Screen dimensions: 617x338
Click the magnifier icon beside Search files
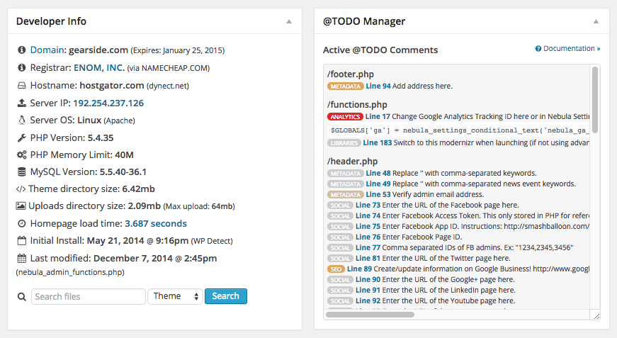22,297
